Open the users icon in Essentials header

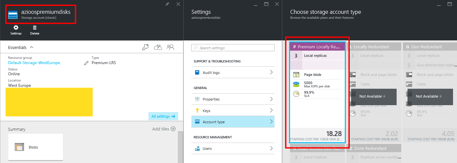click(x=170, y=47)
